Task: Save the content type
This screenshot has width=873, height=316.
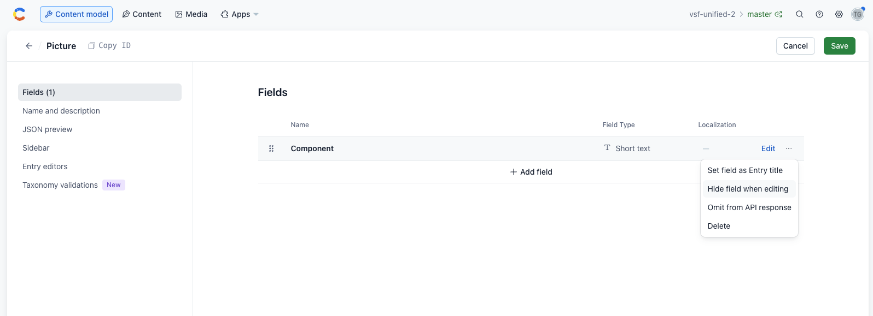Action: point(839,46)
